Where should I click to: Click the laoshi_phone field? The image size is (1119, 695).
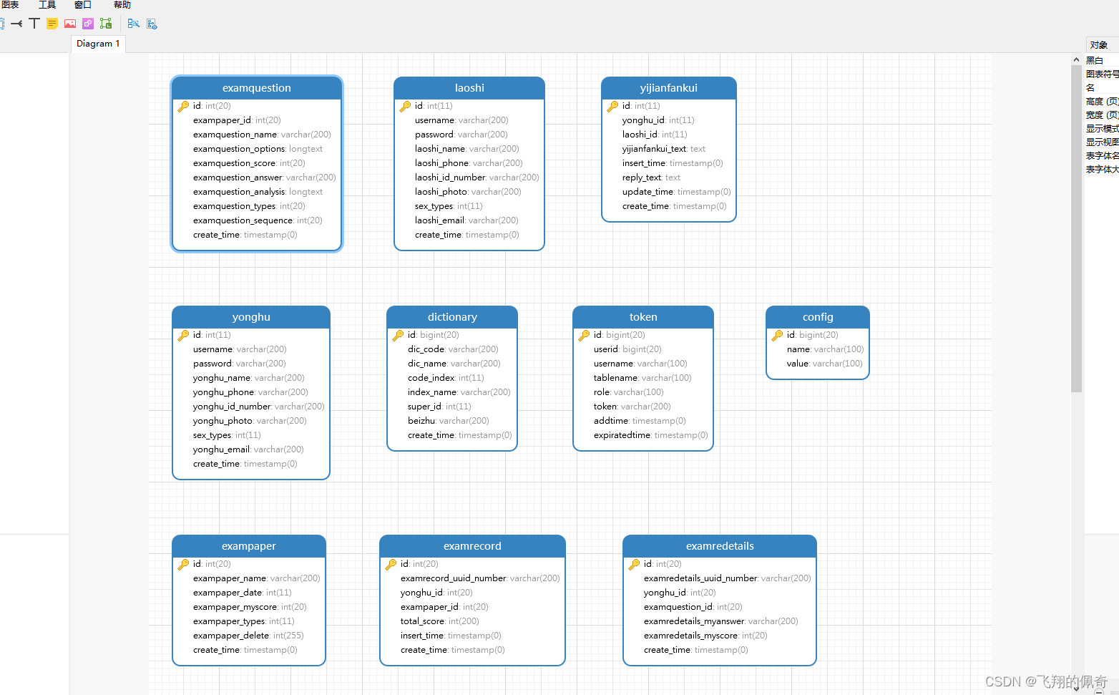[x=469, y=163]
